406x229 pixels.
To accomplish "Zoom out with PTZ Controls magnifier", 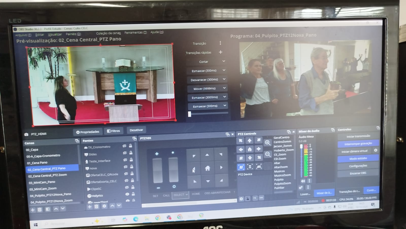I will coord(268,154).
